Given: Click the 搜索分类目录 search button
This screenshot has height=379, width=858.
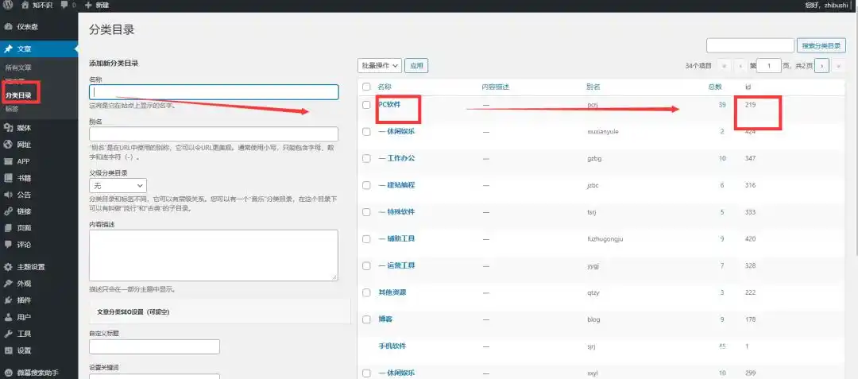Looking at the screenshot, I should tap(821, 46).
